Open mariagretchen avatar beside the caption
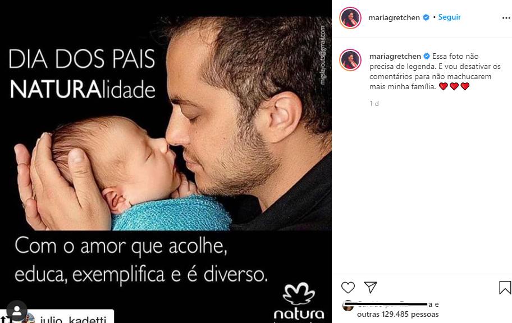512x323 pixels. pos(350,60)
